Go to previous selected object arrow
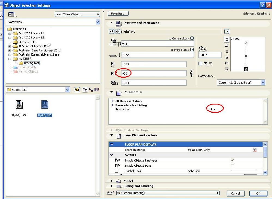The image size is (272, 199). tap(111, 31)
